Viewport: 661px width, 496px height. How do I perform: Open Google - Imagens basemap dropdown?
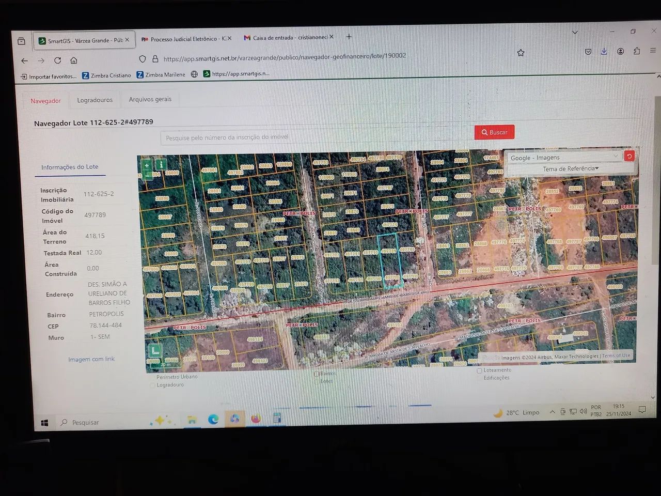564,157
